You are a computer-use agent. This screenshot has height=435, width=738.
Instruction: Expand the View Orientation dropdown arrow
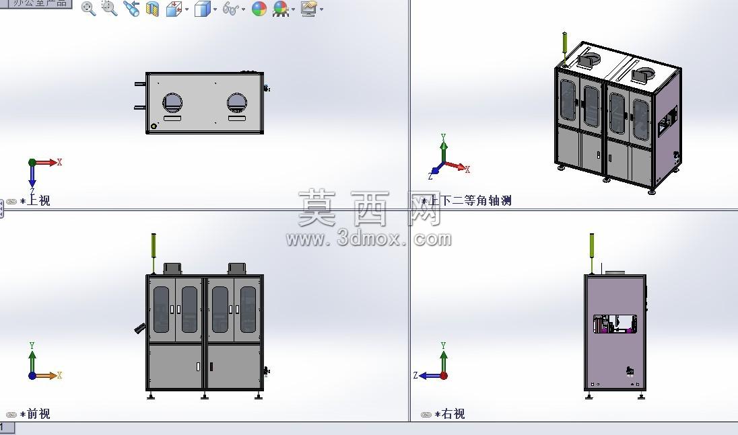(x=187, y=9)
